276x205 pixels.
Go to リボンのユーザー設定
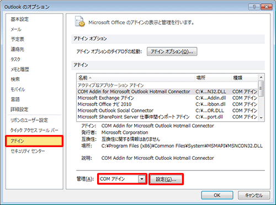click(29, 120)
